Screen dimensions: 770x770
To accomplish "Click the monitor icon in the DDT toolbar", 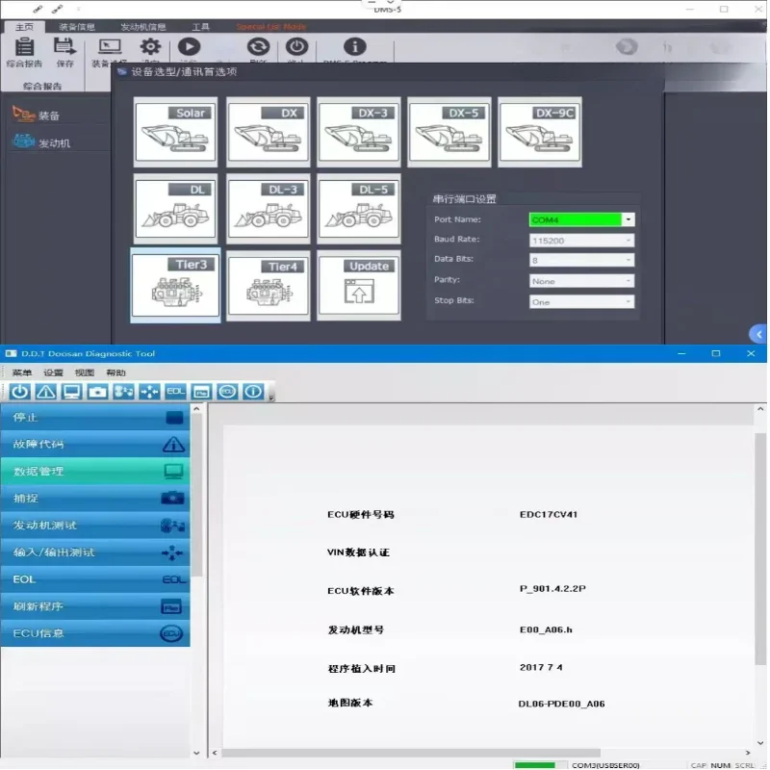I will pos(71,392).
